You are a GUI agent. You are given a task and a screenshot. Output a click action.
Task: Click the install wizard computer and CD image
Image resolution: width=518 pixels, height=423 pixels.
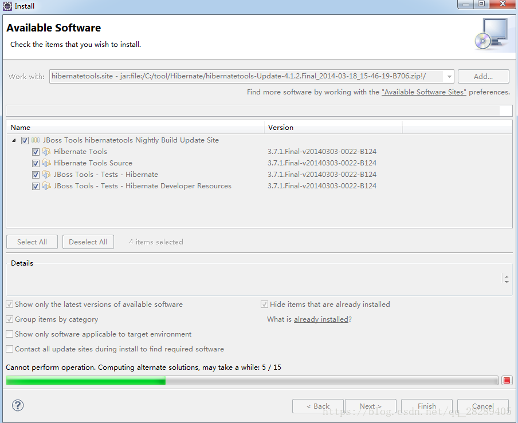[492, 34]
